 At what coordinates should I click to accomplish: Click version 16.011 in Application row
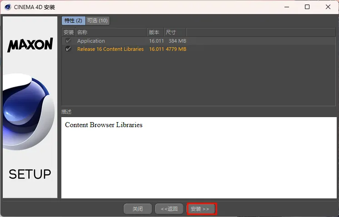pyautogui.click(x=156, y=41)
